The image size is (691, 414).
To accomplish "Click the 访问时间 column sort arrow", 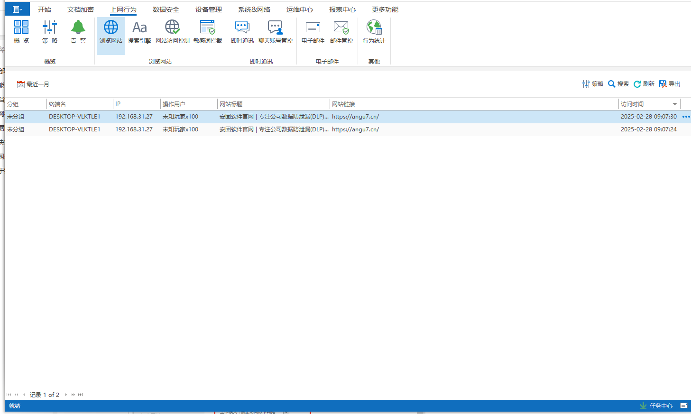I will [674, 104].
